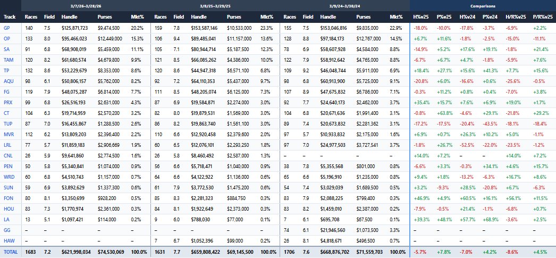Open the MVR track link

coord(9,135)
